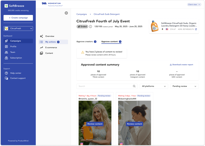The height and width of the screenshot is (146, 205).
Task: Click the SoftBreeze logo icon
Action: [6, 6]
